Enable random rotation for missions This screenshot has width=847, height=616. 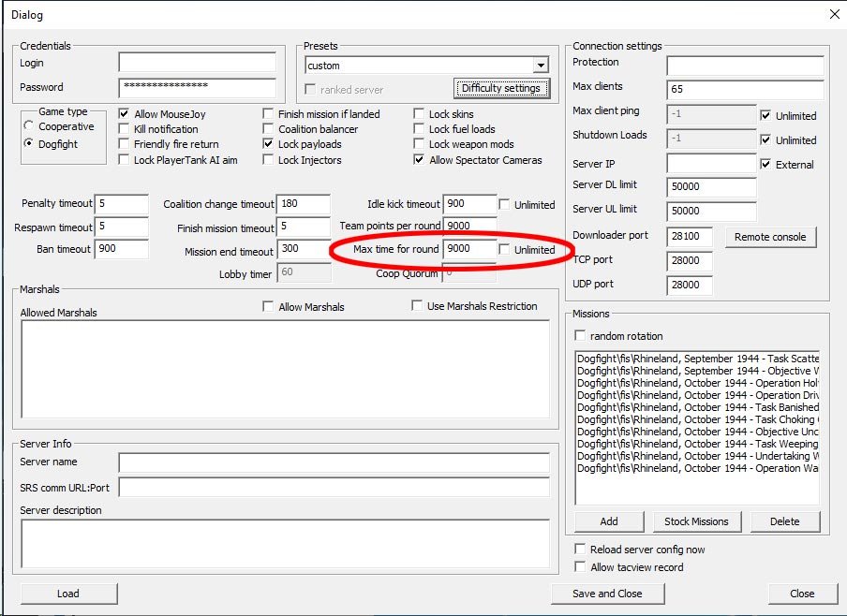point(581,336)
